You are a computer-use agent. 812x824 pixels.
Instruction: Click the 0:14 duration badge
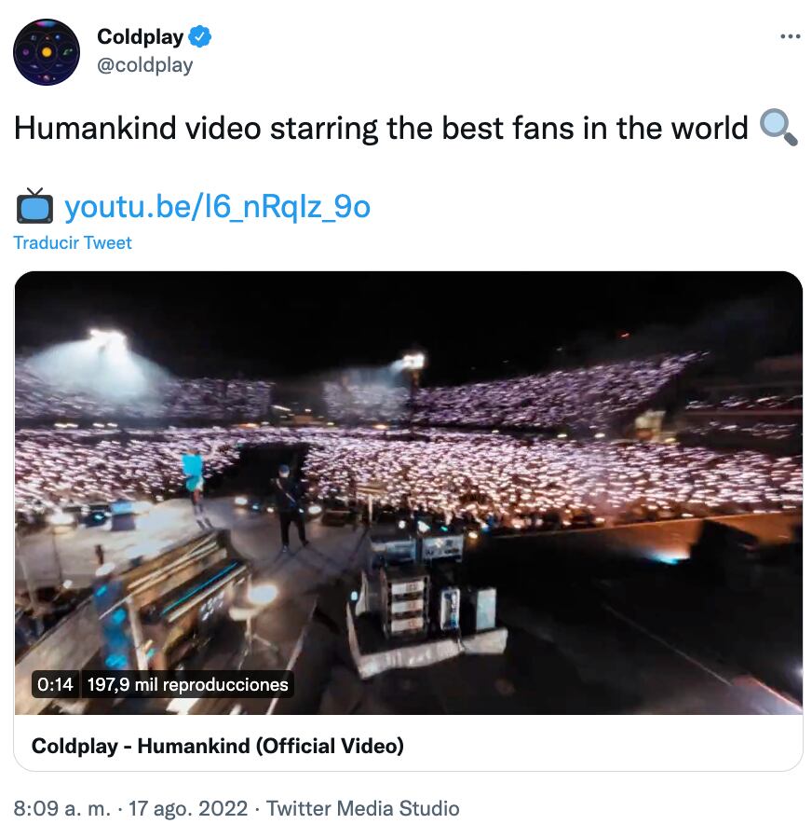click(x=55, y=684)
